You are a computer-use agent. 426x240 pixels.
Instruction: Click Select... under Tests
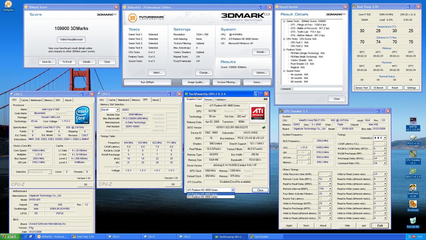[x=157, y=72]
